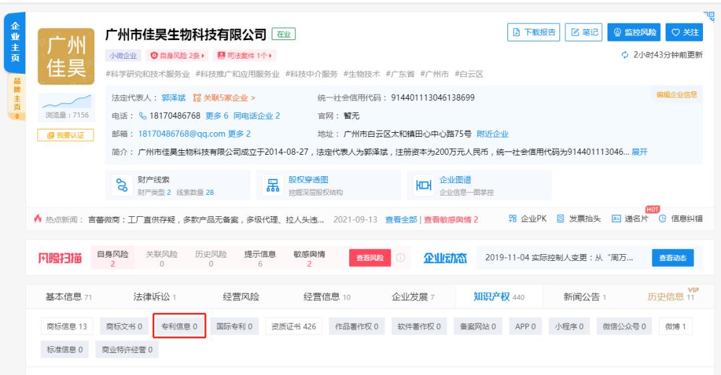Image resolution: width=721 pixels, height=375 pixels.
Task: Click the info icon beside 查看风险
Action: [x=401, y=258]
